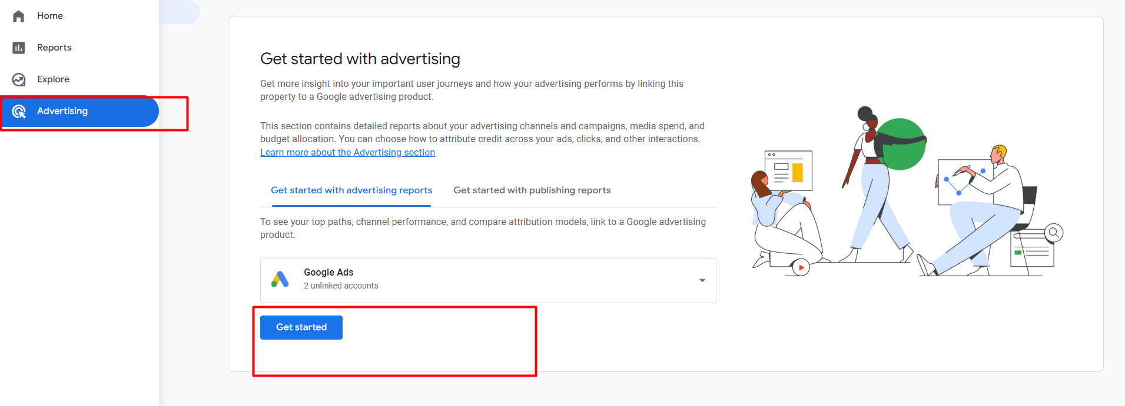Expand the Google Ads dropdown arrow
Viewport: 1125px width, 406px height.
pos(702,280)
